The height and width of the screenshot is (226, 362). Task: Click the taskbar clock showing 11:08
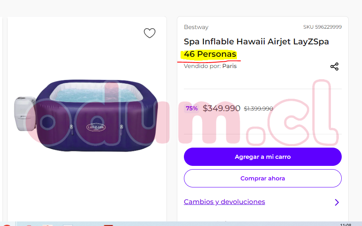pos(345,224)
